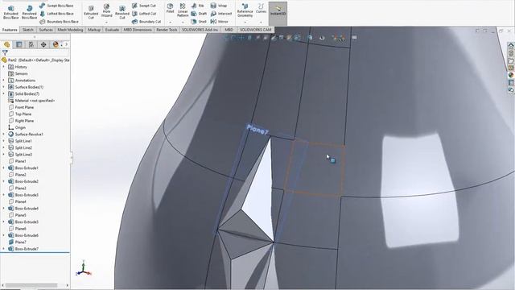
Task: Switch to Mesh Modeling tab
Action: (70, 30)
